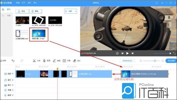177x100 pixels.
Task: Click the add media button
Action: pyautogui.click(x=22, y=11)
